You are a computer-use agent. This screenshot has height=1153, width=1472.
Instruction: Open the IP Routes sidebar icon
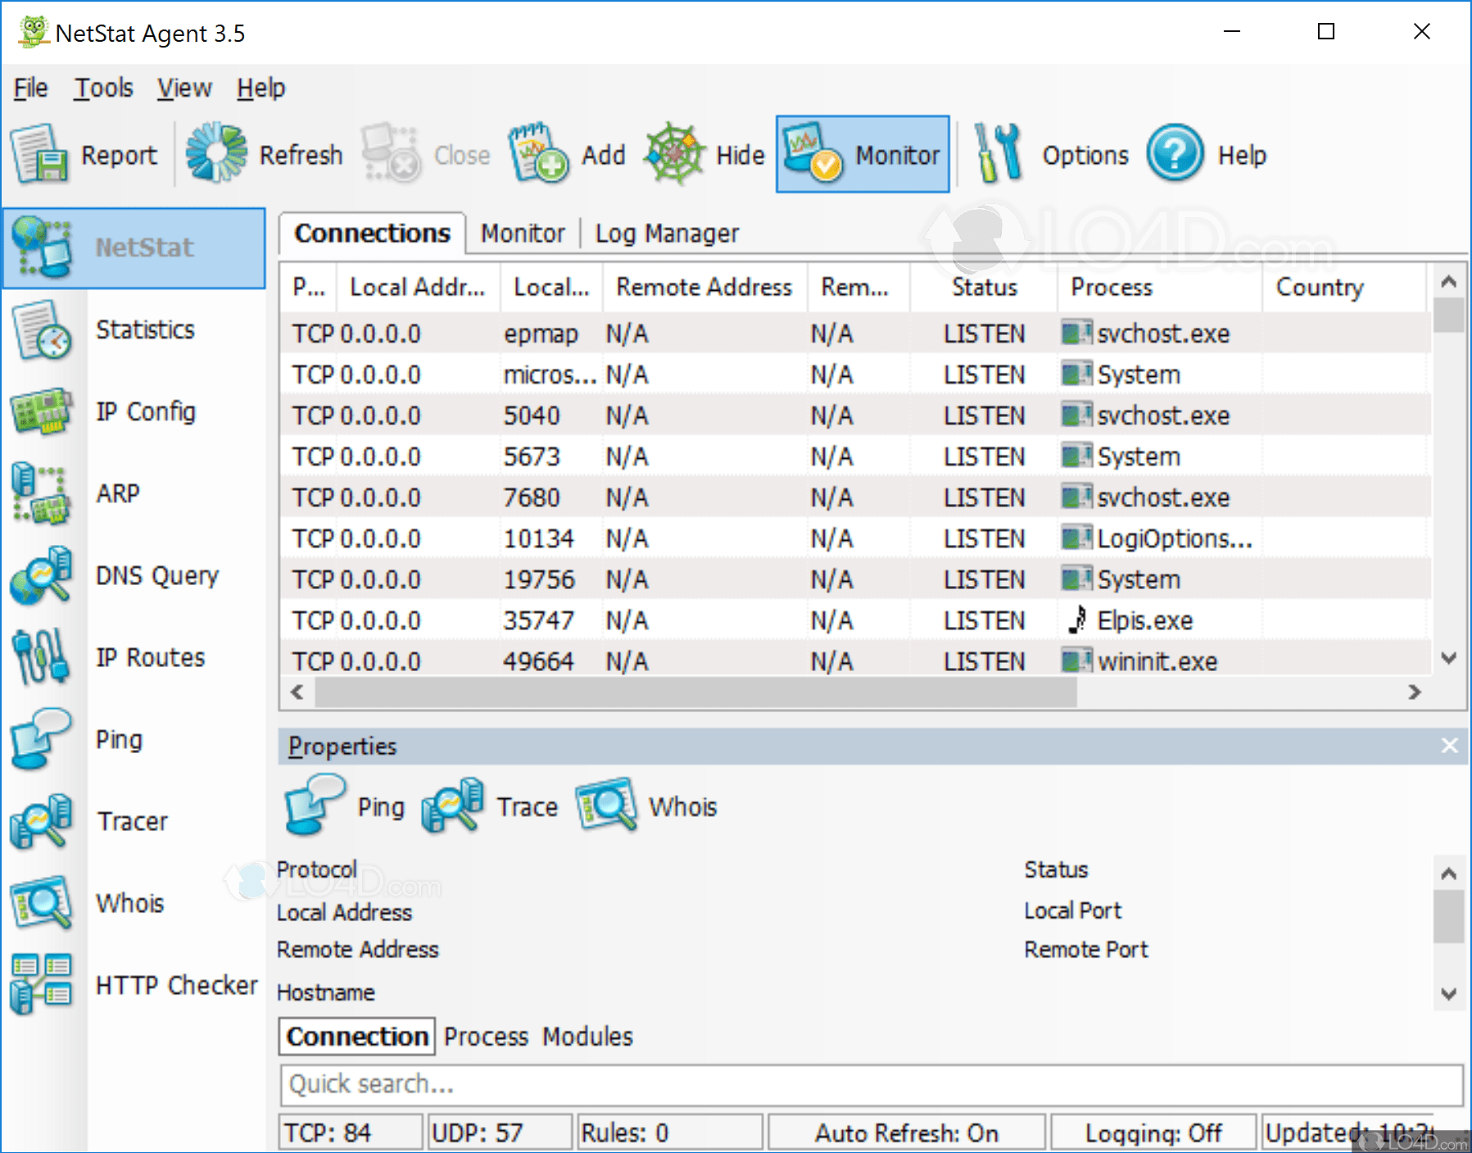point(41,657)
